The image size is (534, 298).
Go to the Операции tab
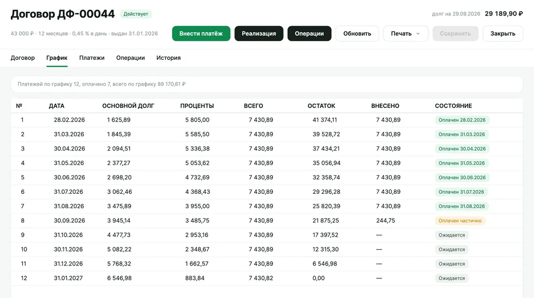click(130, 58)
